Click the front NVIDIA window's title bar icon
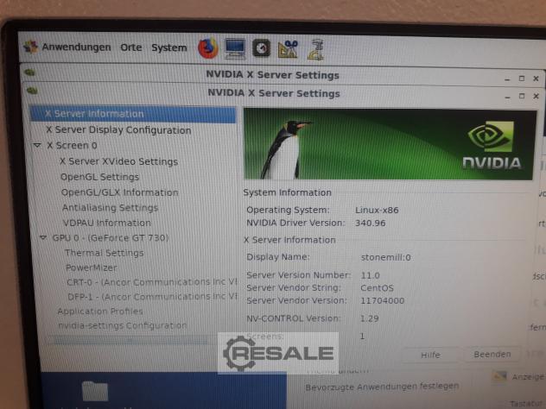Image resolution: width=546 pixels, height=409 pixels. click(32, 91)
